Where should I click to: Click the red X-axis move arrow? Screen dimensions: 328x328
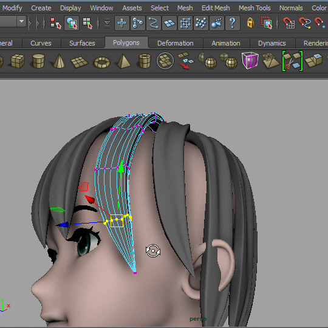click(90, 199)
